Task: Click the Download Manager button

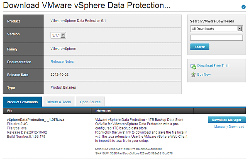Action: tap(227, 120)
